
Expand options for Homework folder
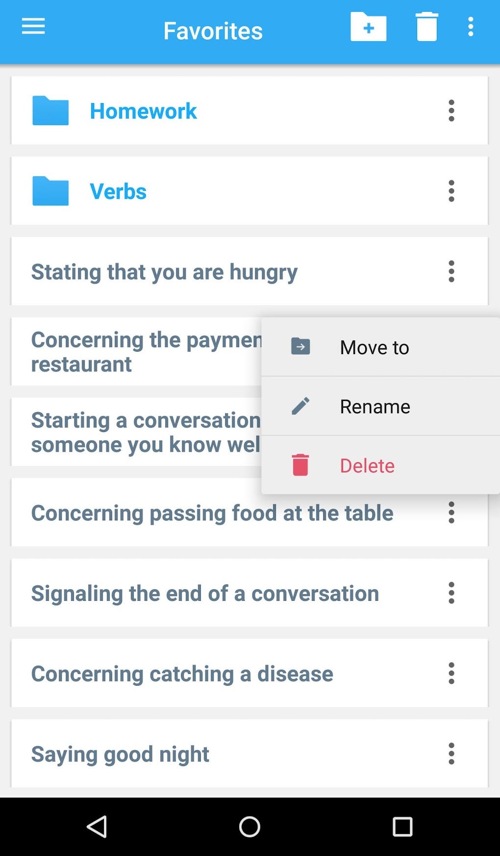click(x=451, y=111)
